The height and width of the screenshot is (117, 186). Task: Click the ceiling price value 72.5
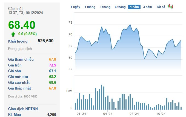click(53, 65)
